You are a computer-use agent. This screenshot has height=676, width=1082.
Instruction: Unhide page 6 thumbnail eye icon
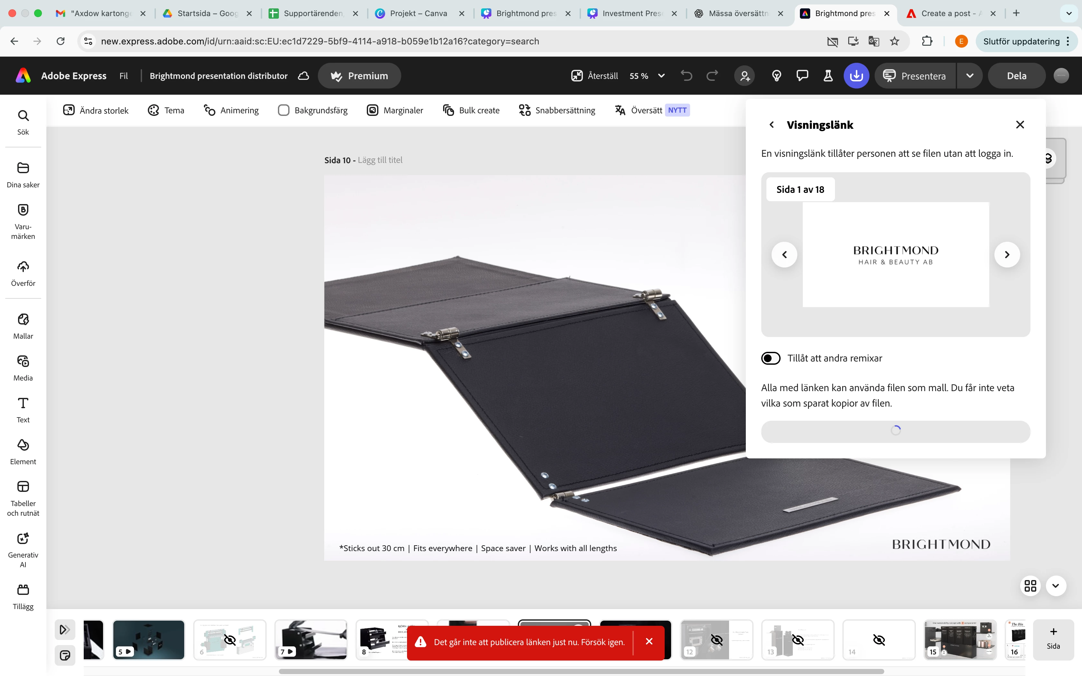tap(230, 640)
